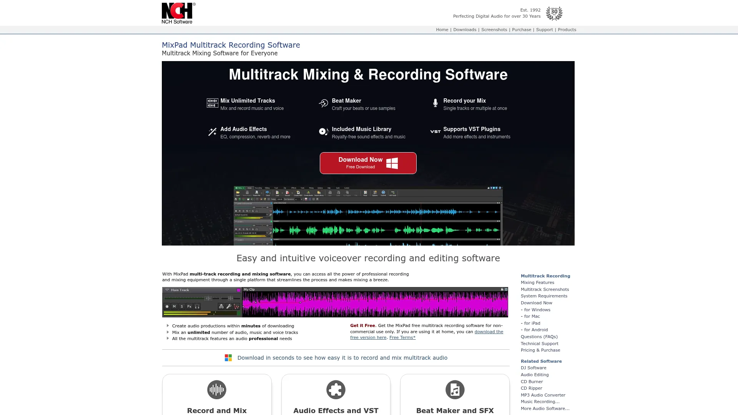Click the Main Track pan slider handle
The width and height of the screenshot is (738, 415).
click(x=230, y=298)
